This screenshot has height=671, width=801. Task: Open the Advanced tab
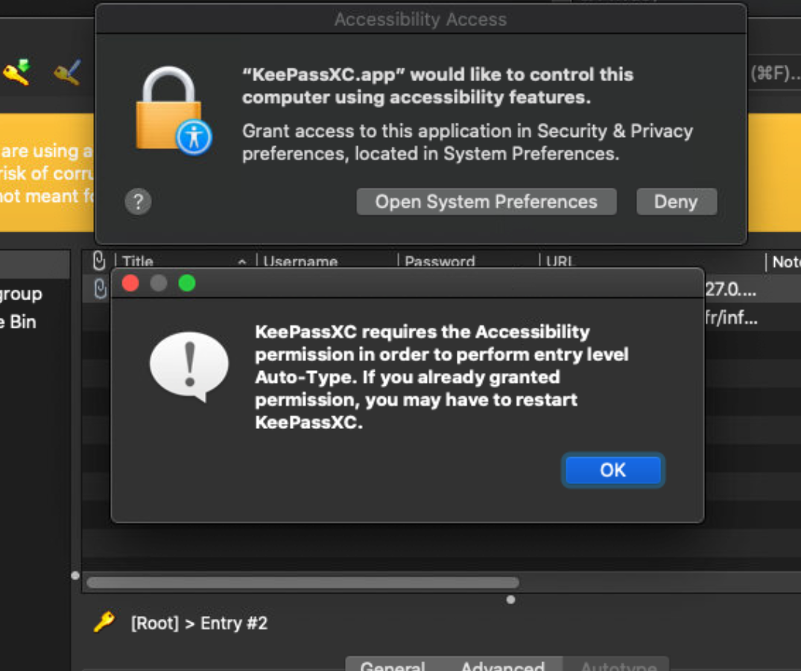502,665
